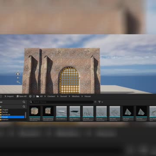Open the filter dropdown arrow next to funnel
The width and height of the screenshot is (156, 156).
(102, 102)
